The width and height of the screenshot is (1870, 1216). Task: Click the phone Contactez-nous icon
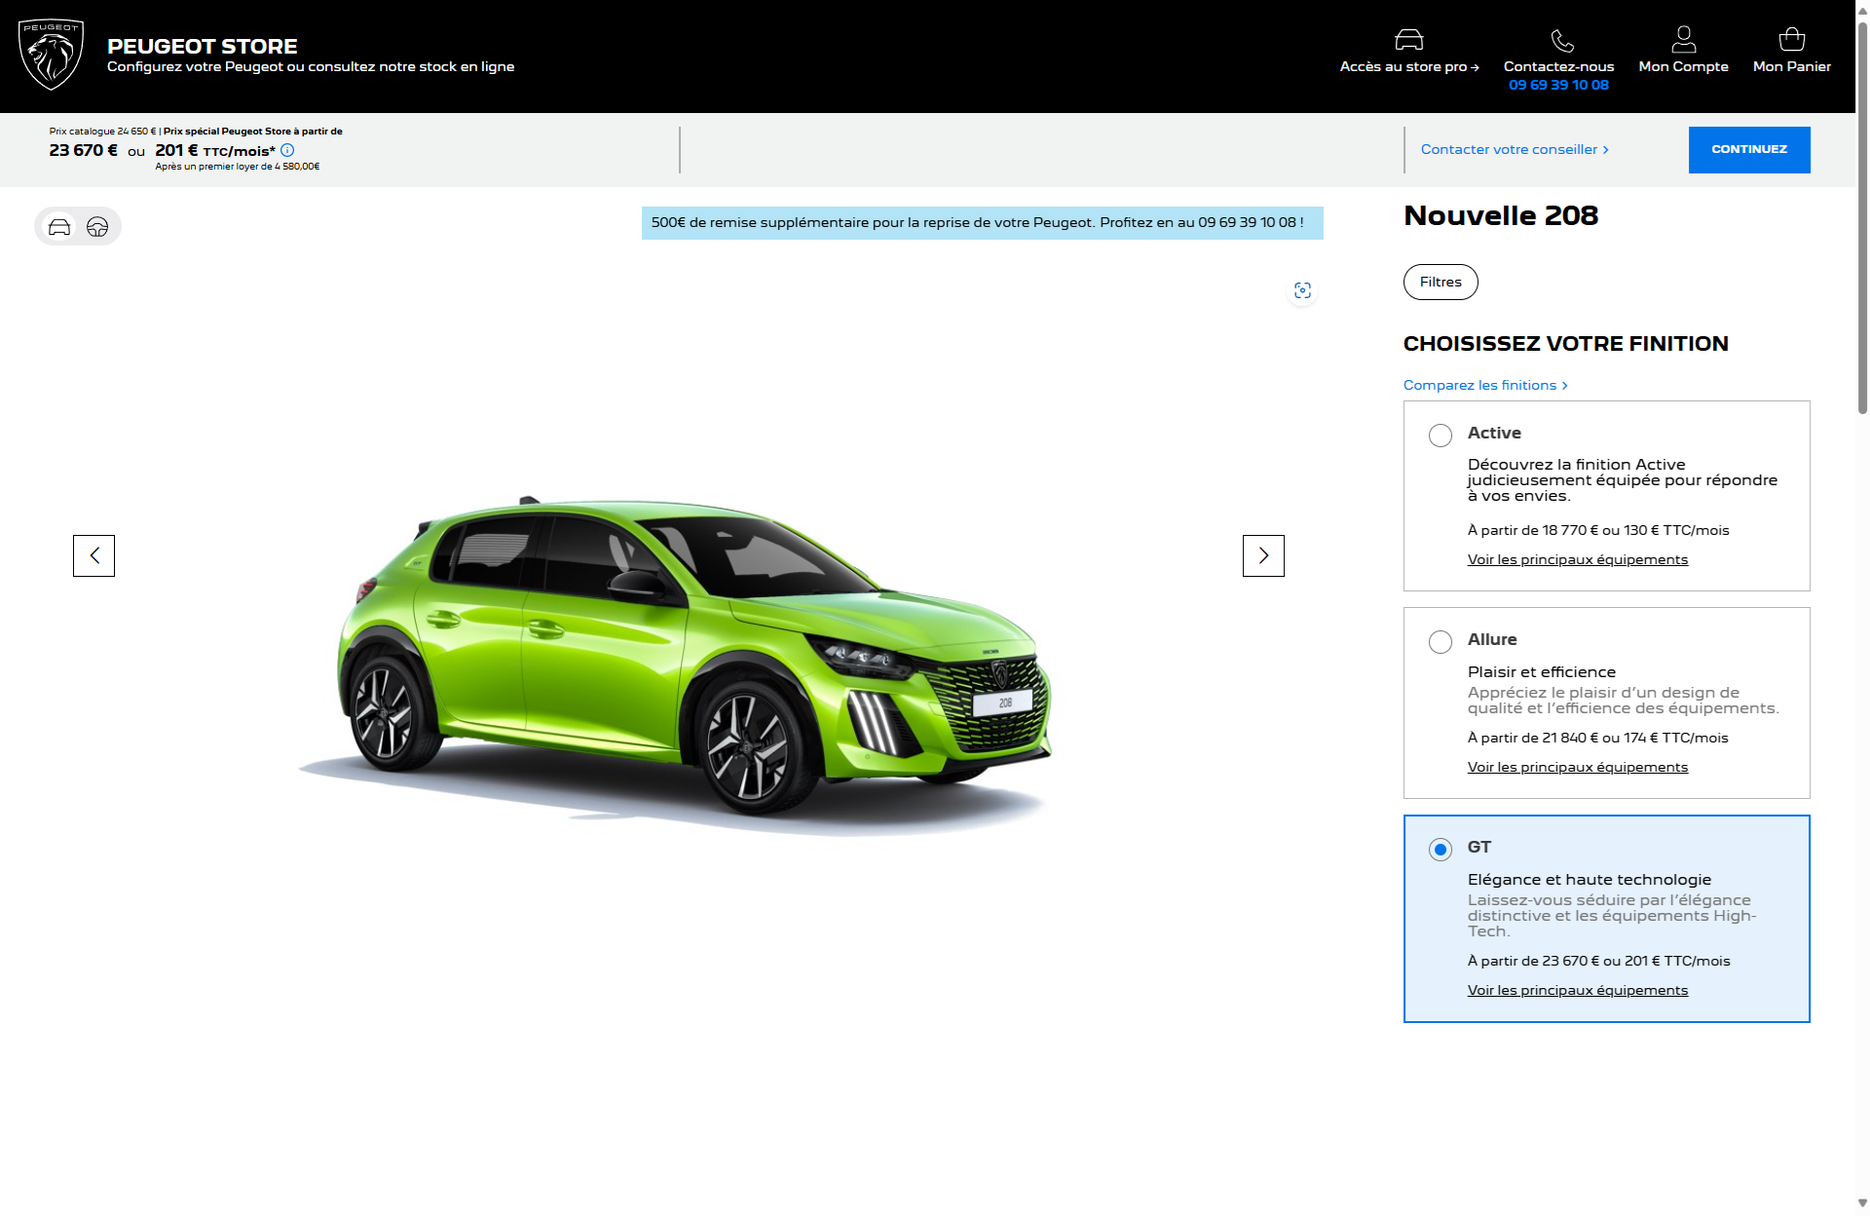[1561, 40]
